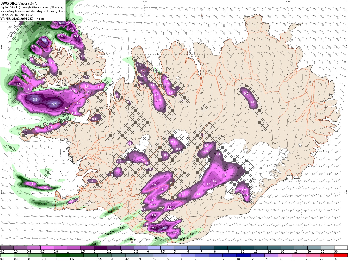
Task: Click the darkest green 1 swatch in lower legend
Action: pyautogui.click(x=63, y=255)
